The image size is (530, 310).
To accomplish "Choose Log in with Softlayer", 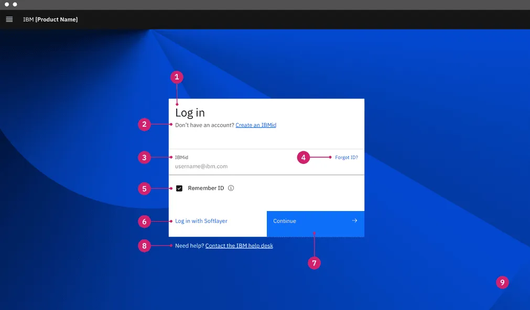I will tap(201, 221).
